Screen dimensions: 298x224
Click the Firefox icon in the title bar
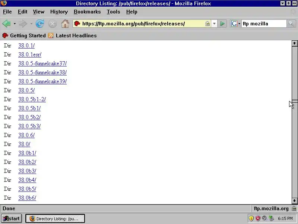tap(4, 3)
